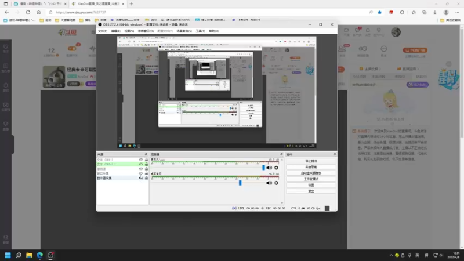The width and height of the screenshot is (464, 261).
Task: Open OBS 帮助(H) menu
Action: point(214,31)
